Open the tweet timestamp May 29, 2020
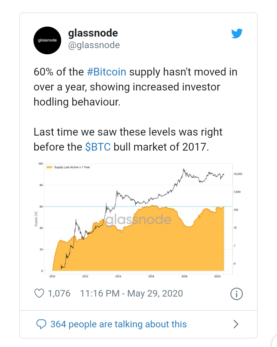The image size is (277, 347). (x=132, y=293)
